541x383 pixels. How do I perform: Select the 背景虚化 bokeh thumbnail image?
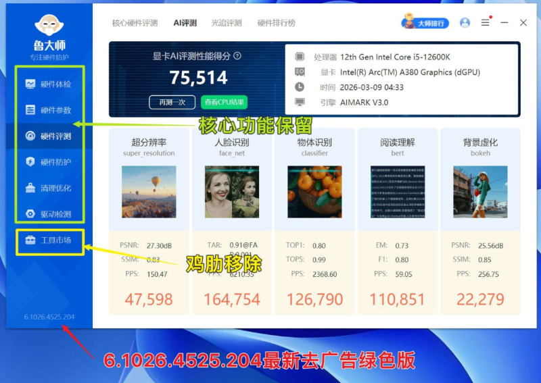click(480, 192)
